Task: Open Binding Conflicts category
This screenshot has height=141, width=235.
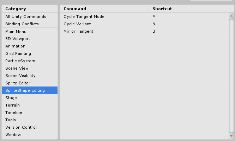Action: [22, 24]
